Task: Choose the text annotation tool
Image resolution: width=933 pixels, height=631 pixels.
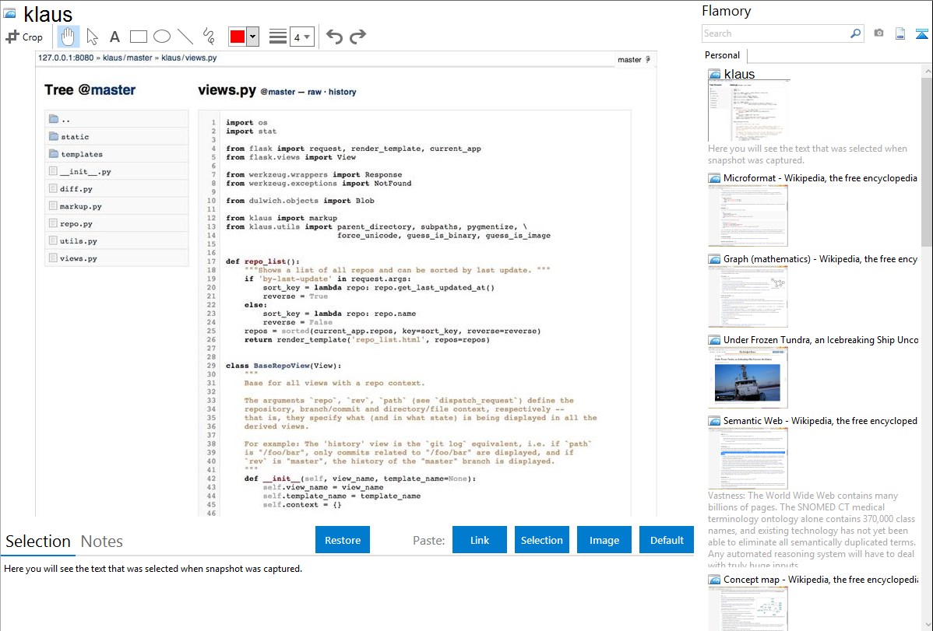Action: coord(114,37)
